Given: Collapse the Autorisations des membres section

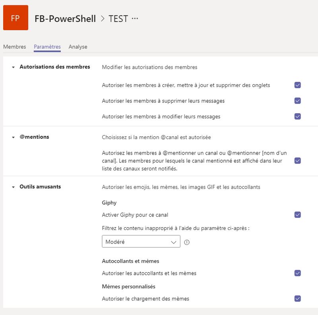Looking at the screenshot, I should [x=14, y=67].
